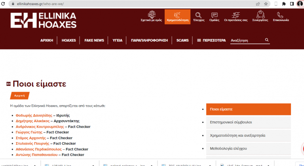Click the Αναζήτηση search field
This screenshot has height=166, width=304.
pyautogui.click(x=246, y=40)
